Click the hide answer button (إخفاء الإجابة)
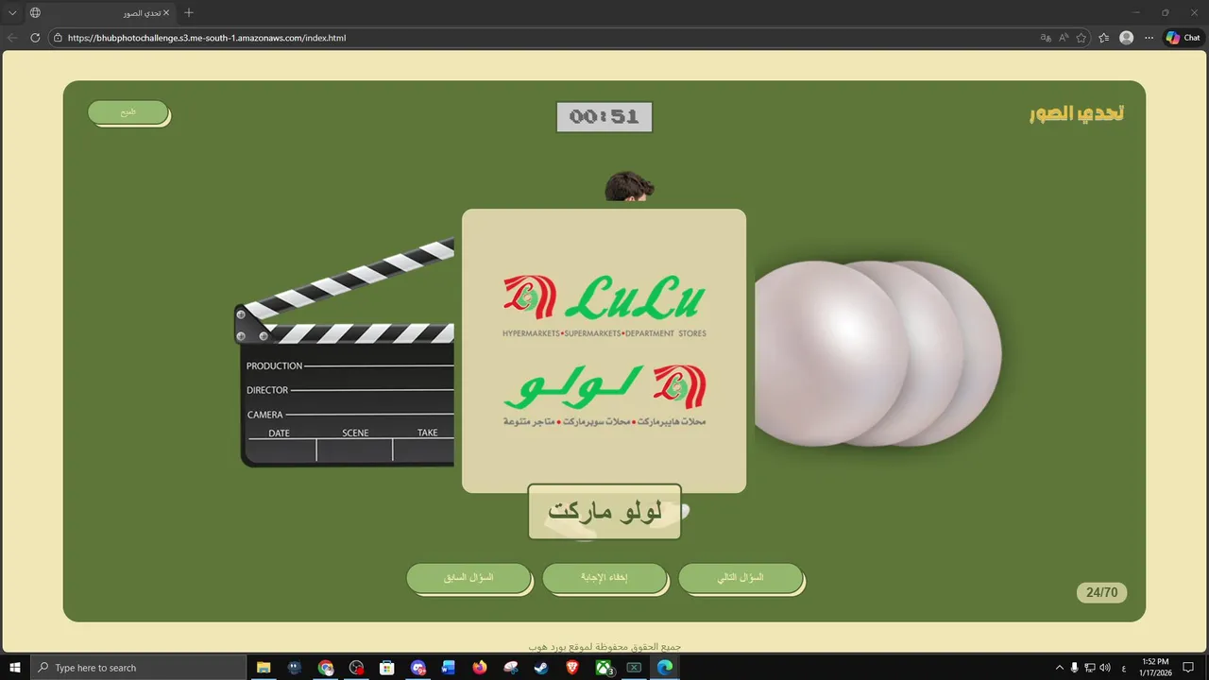The image size is (1209, 680). point(604,578)
